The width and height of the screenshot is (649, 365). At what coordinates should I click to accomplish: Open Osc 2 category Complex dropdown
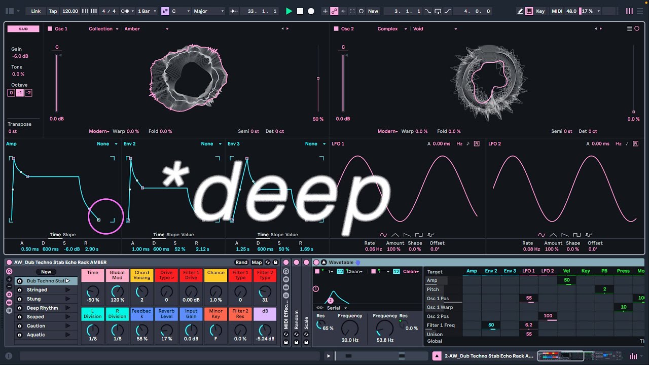point(392,29)
